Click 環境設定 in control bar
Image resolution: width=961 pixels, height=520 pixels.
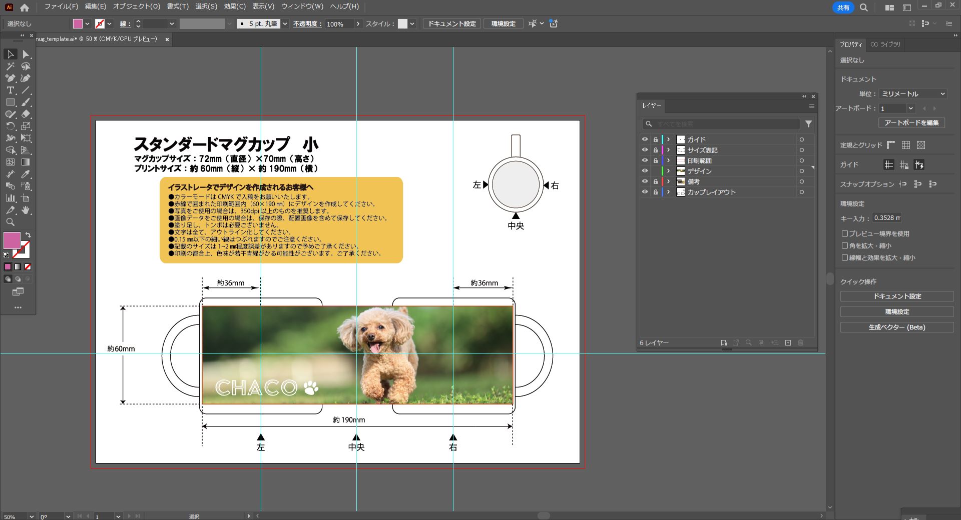[504, 23]
